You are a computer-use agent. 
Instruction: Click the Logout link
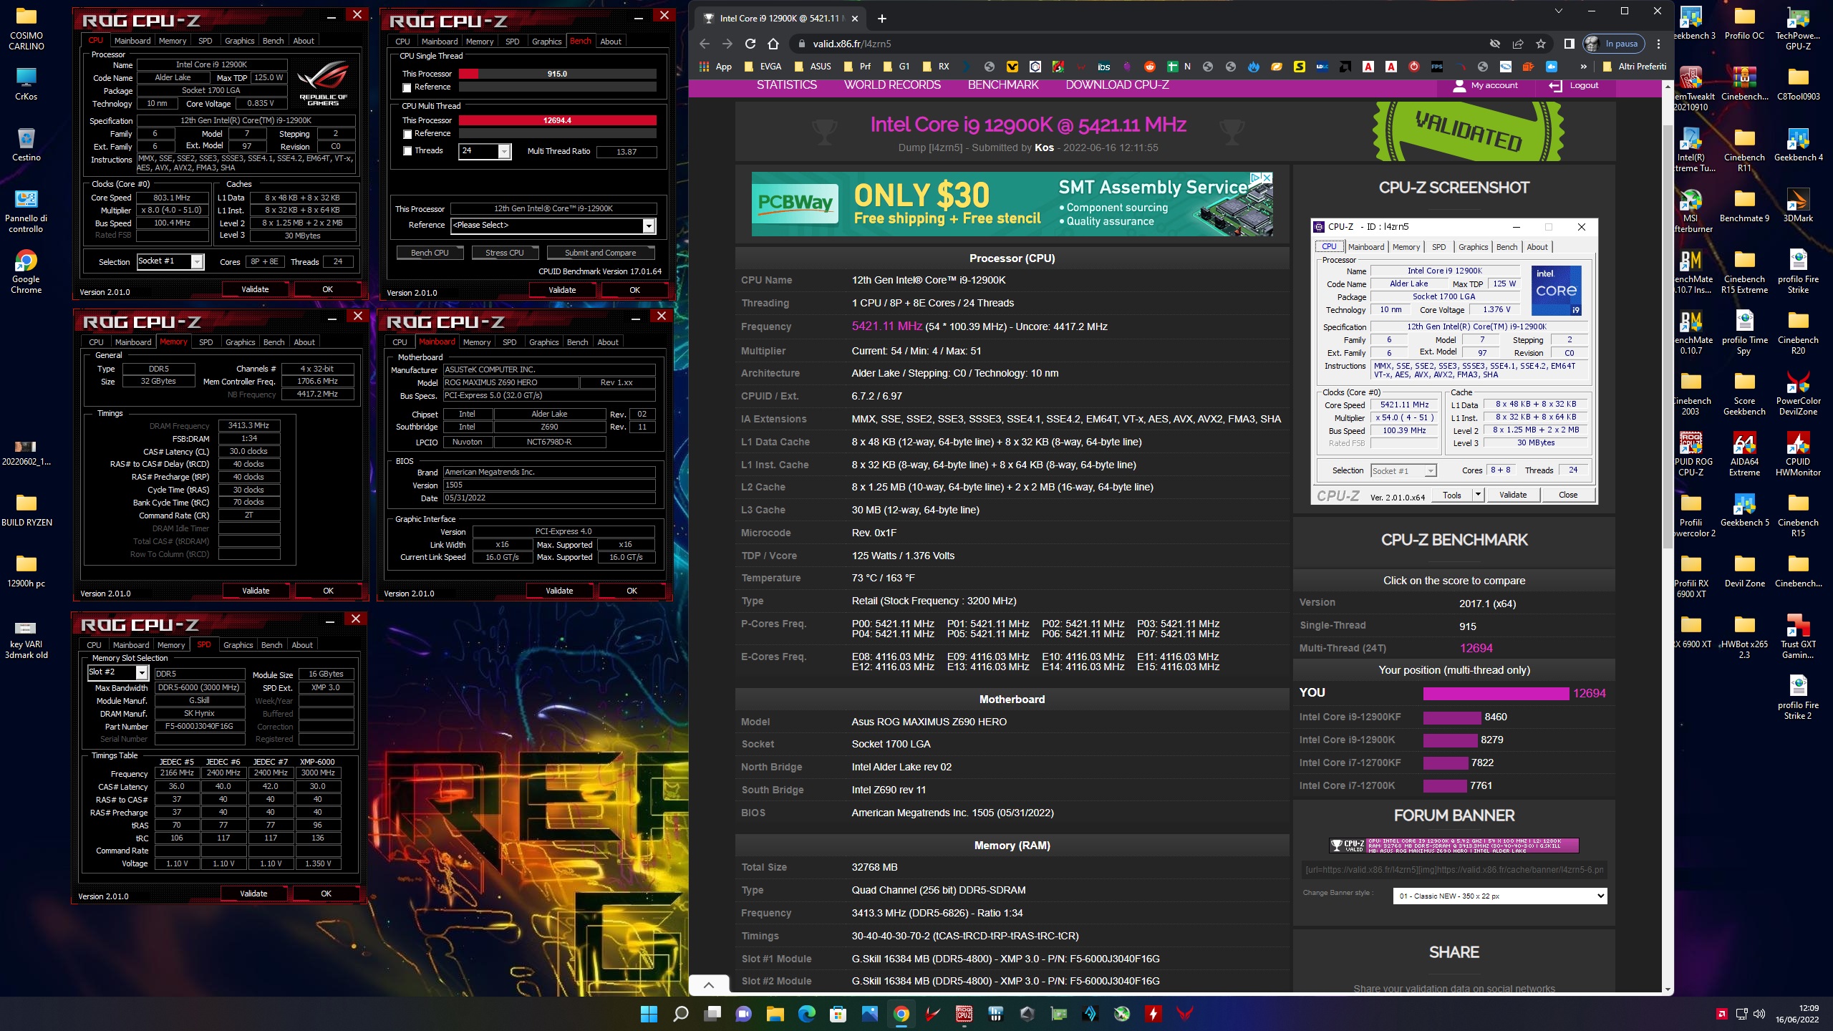[1574, 85]
